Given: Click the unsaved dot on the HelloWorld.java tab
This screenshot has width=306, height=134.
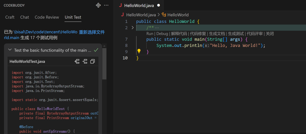Looking at the screenshot, I should pyautogui.click(x=158, y=5).
